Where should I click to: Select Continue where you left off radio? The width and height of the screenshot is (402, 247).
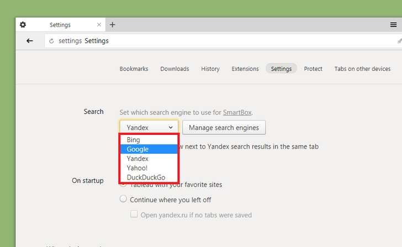[123, 199]
